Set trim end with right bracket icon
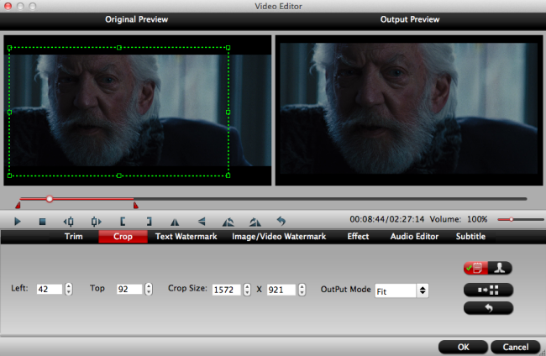Viewport: 546px width, 356px height. [x=149, y=222]
